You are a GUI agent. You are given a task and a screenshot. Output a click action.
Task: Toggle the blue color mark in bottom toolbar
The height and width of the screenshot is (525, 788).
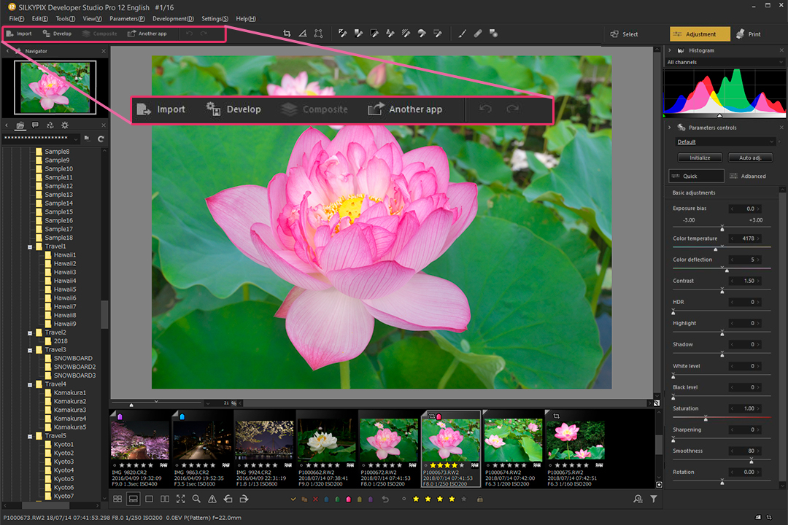click(x=327, y=499)
